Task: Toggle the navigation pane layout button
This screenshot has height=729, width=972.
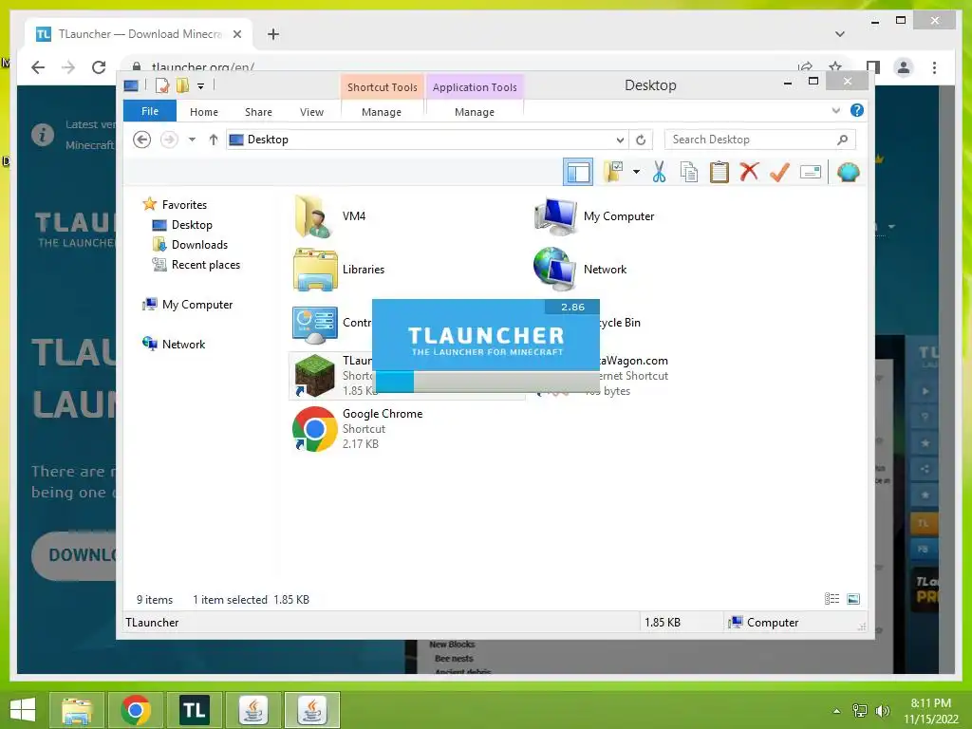Action: 578,173
